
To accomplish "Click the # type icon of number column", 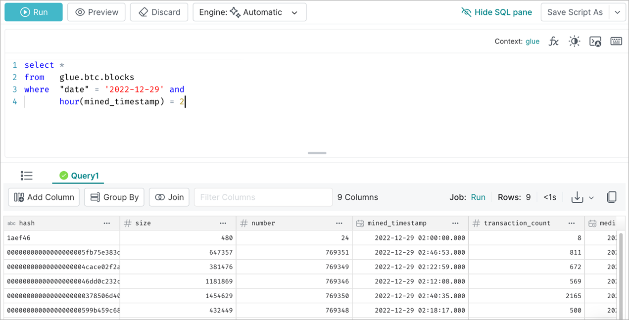I will pyautogui.click(x=243, y=223).
